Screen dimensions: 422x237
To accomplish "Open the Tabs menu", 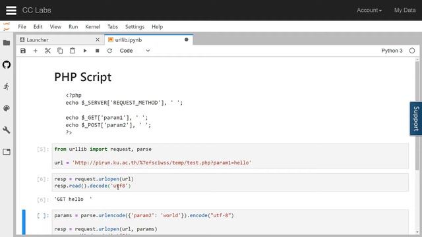I will tap(113, 26).
